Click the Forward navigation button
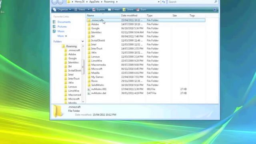Image resolution: width=256 pixels, height=144 pixels. 60,2
